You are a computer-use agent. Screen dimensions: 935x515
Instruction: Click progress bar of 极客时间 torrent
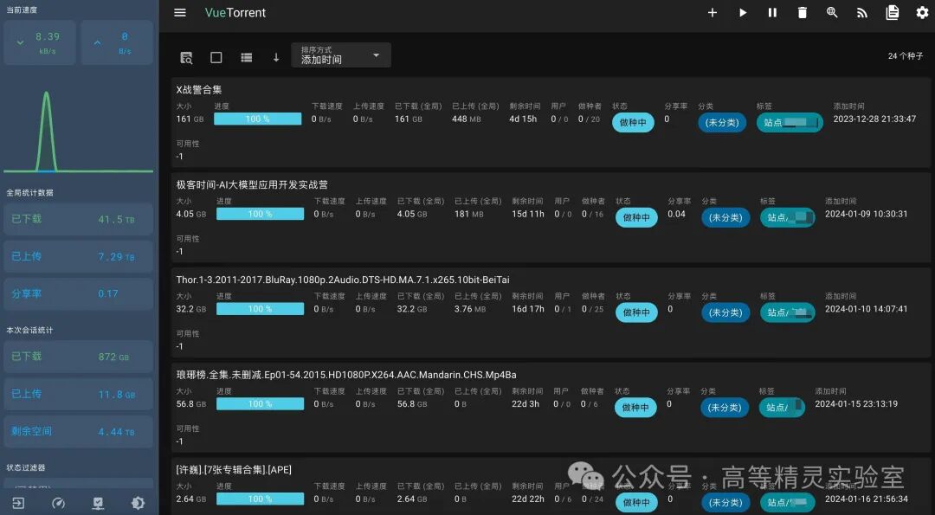[260, 214]
